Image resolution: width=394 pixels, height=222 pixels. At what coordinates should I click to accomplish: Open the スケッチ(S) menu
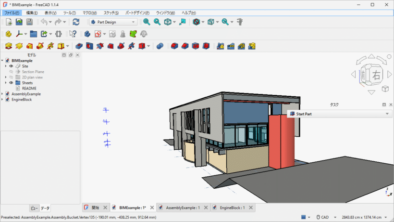click(111, 13)
